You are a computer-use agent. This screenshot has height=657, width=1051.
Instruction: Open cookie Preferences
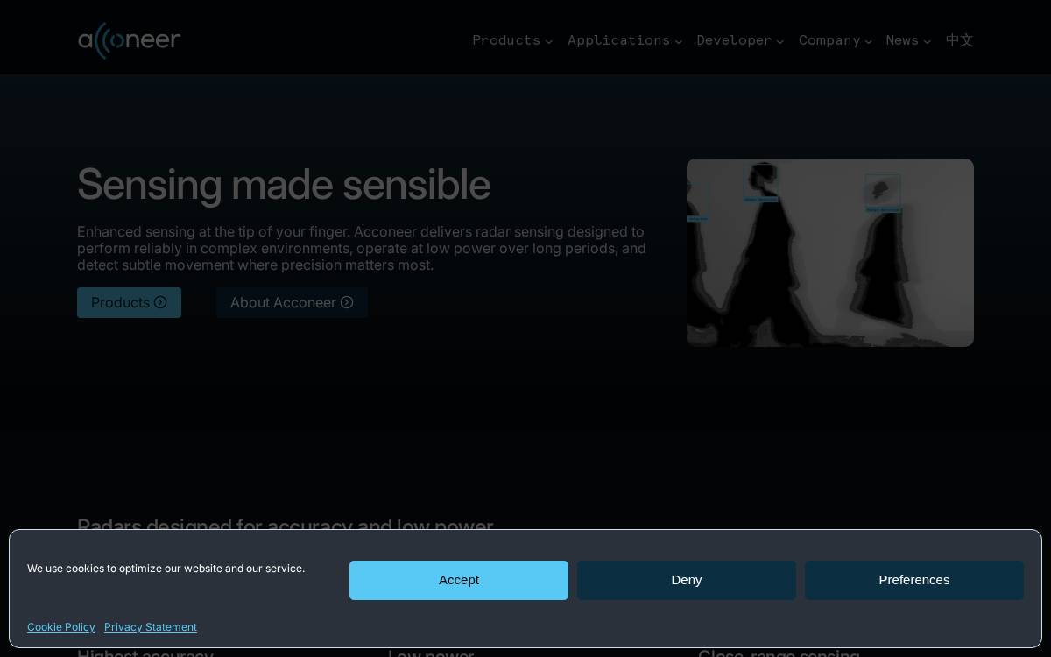pos(914,580)
